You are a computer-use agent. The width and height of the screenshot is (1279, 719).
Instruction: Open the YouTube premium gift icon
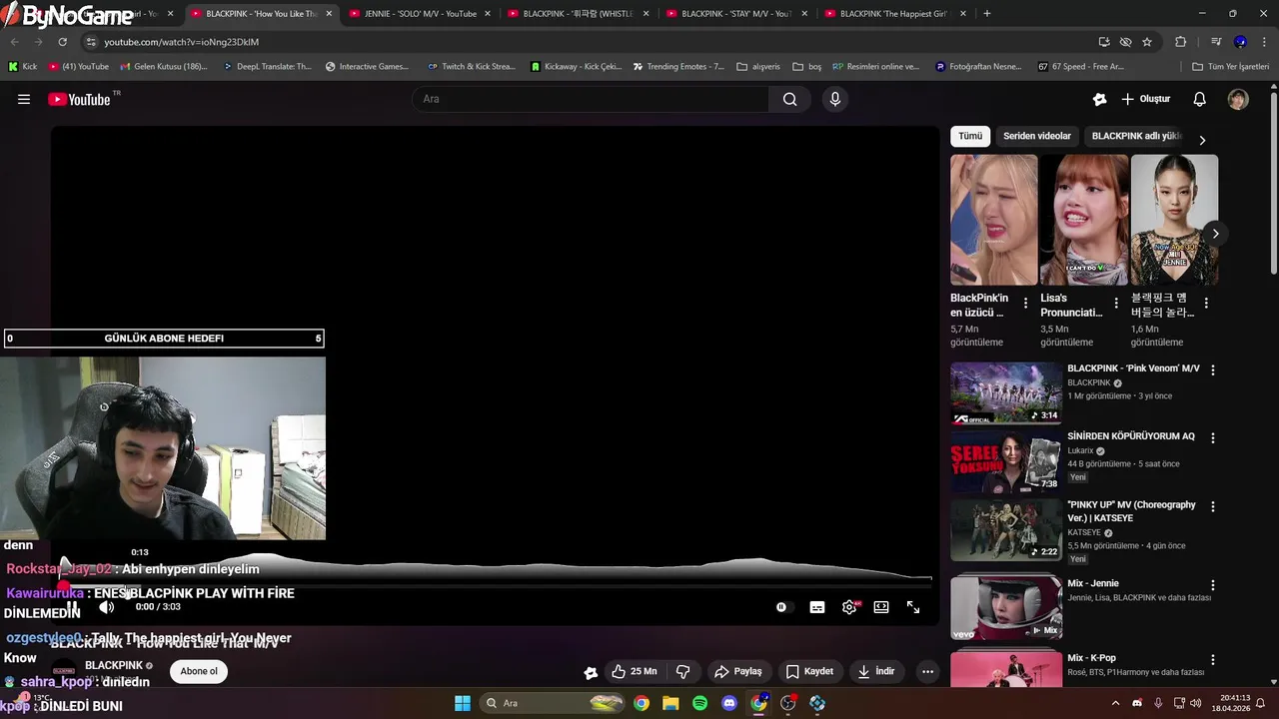(x=1099, y=99)
